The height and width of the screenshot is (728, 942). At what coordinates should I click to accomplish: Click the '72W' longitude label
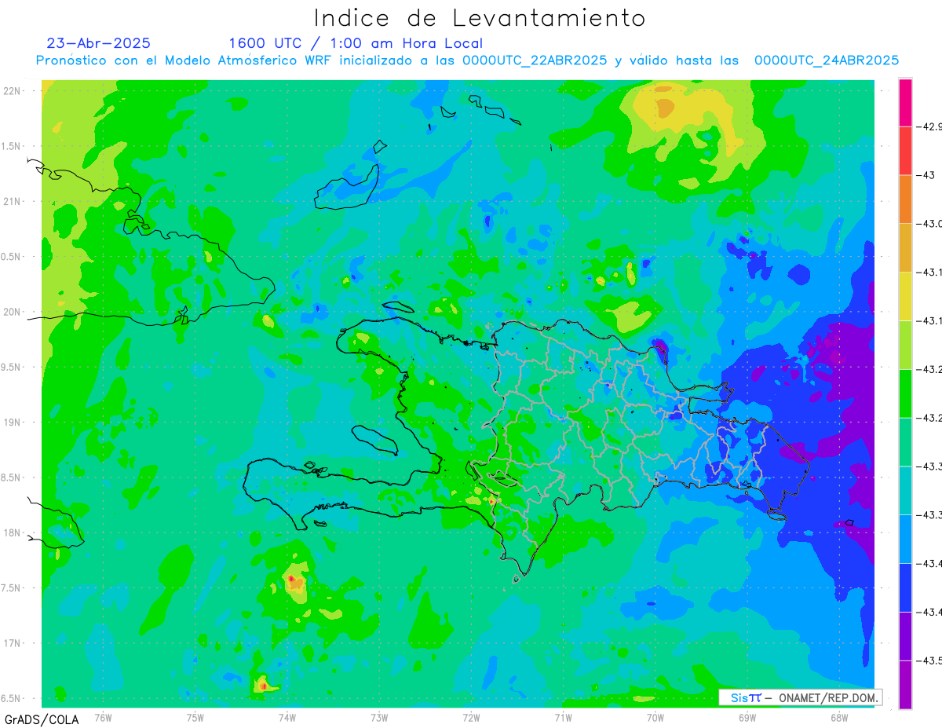(471, 717)
